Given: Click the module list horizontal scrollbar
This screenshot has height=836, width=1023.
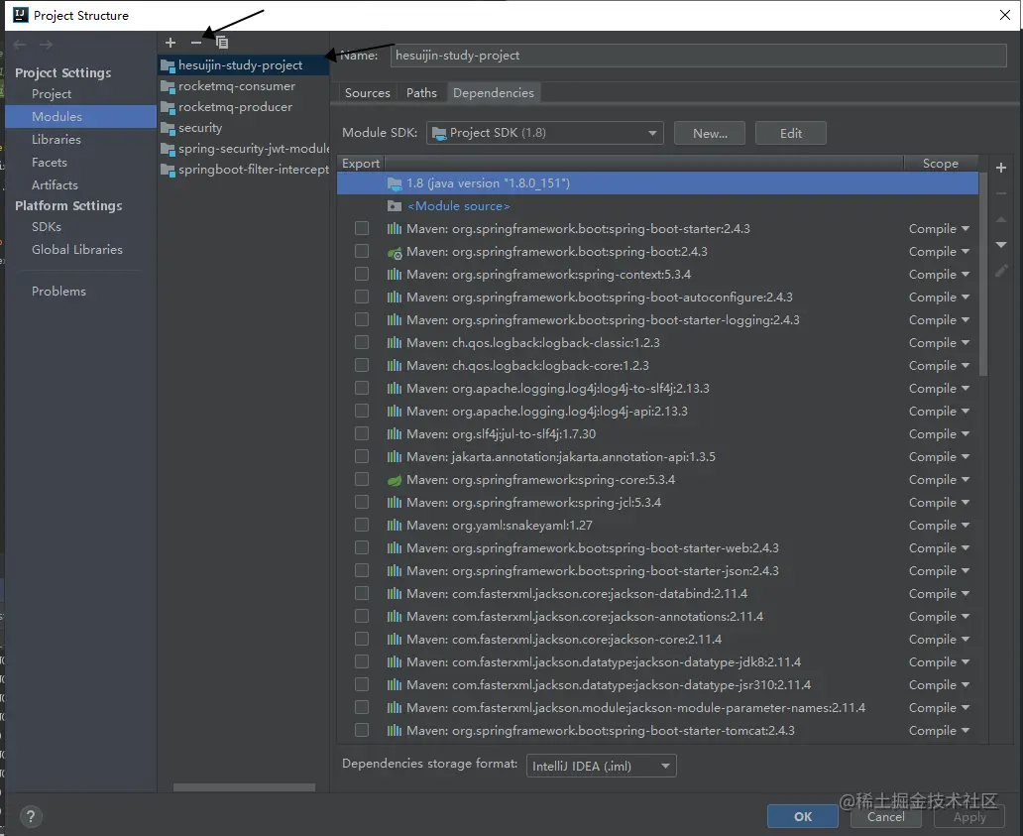Looking at the screenshot, I should 244,787.
